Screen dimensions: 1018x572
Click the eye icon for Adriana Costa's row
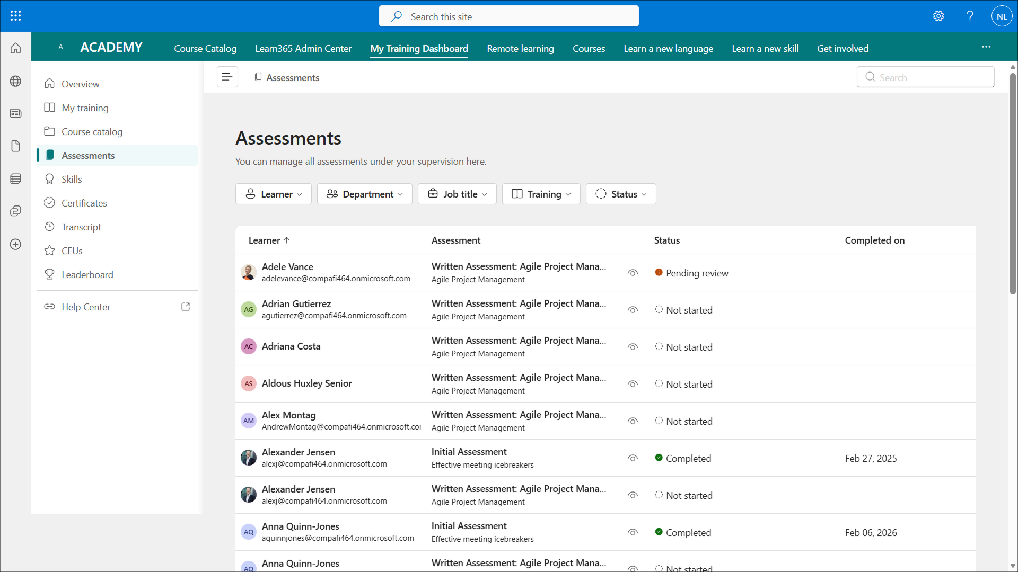point(633,347)
